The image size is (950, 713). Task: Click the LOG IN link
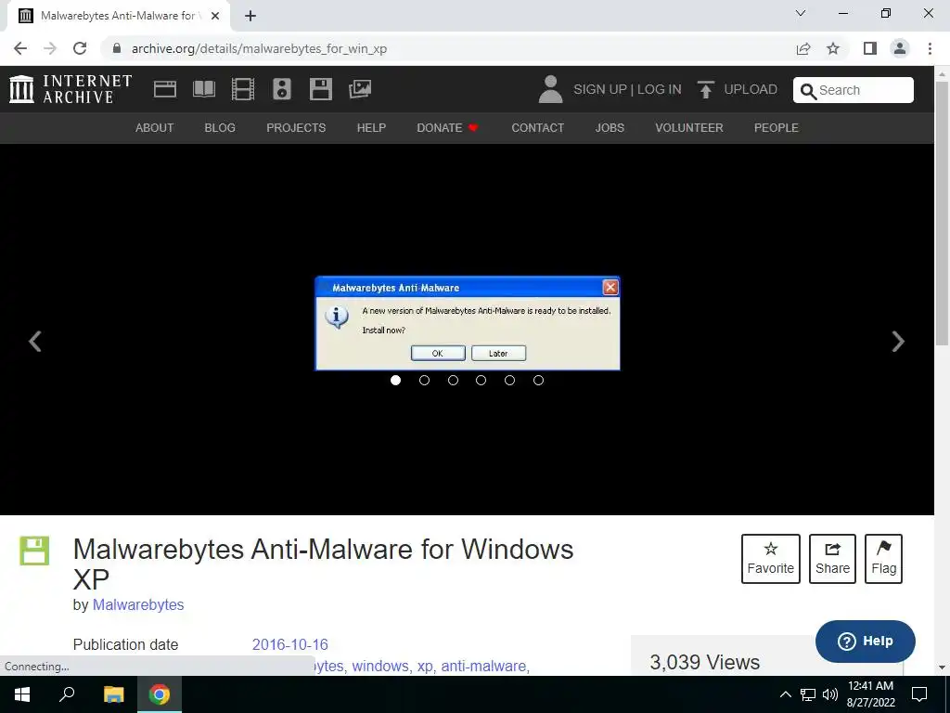pyautogui.click(x=660, y=90)
